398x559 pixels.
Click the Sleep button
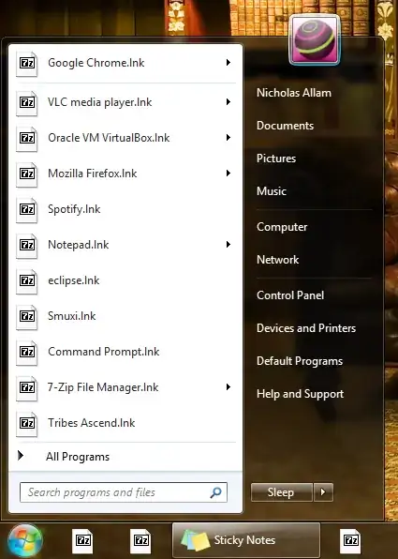(x=282, y=492)
